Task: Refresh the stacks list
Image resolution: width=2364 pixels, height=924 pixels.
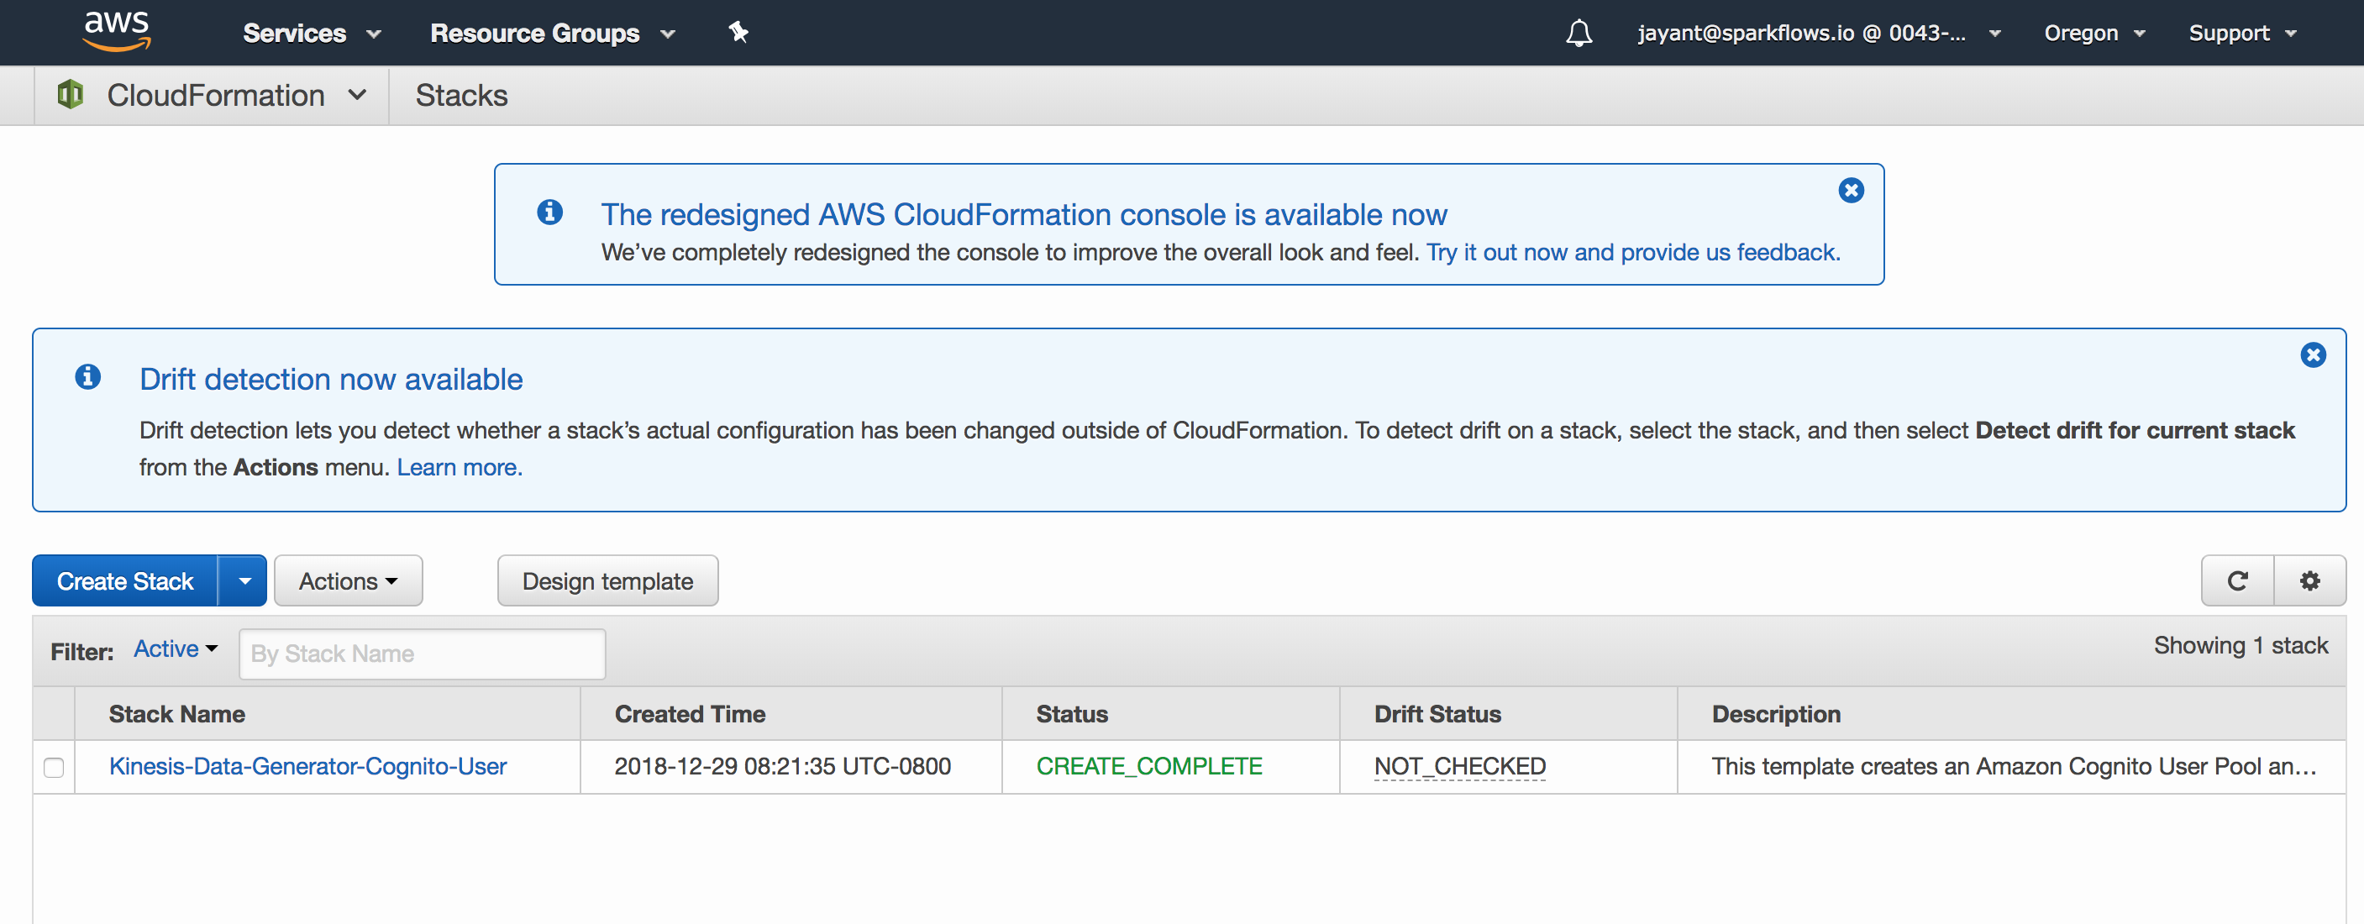Action: coord(2237,580)
